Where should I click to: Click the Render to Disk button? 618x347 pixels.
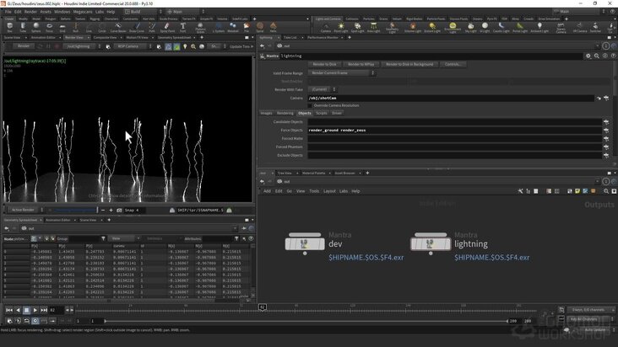[324, 65]
